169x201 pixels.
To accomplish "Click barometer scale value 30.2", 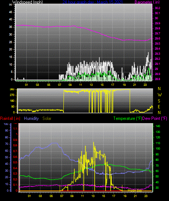I will pyautogui.click(x=157, y=8).
